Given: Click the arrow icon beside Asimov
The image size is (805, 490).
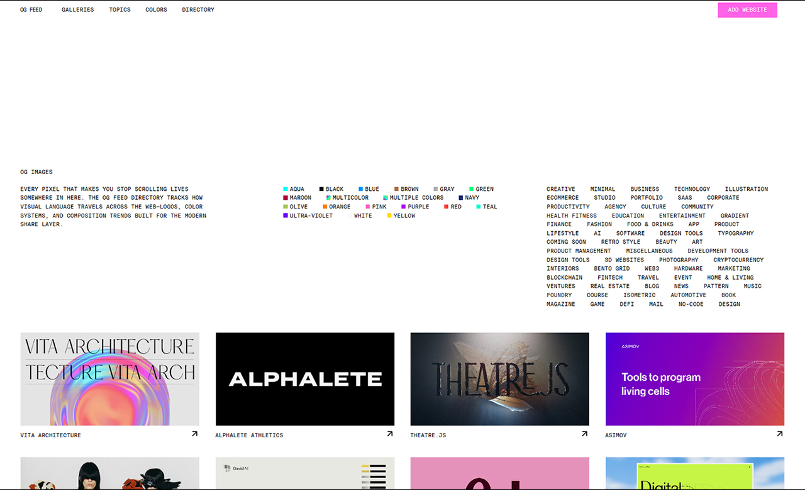Looking at the screenshot, I should click(779, 434).
